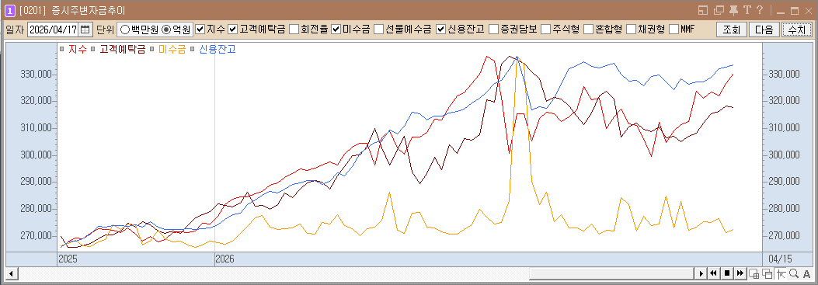Enable the 회전율 checkbox
Image resolution: width=818 pixels, height=285 pixels.
(x=294, y=30)
